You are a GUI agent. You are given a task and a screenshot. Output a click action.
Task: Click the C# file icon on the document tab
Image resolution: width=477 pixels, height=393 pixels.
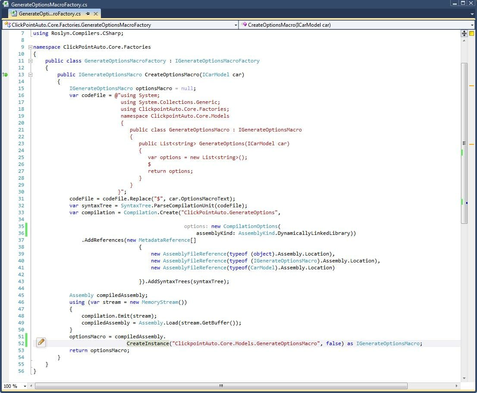pyautogui.click(x=13, y=14)
